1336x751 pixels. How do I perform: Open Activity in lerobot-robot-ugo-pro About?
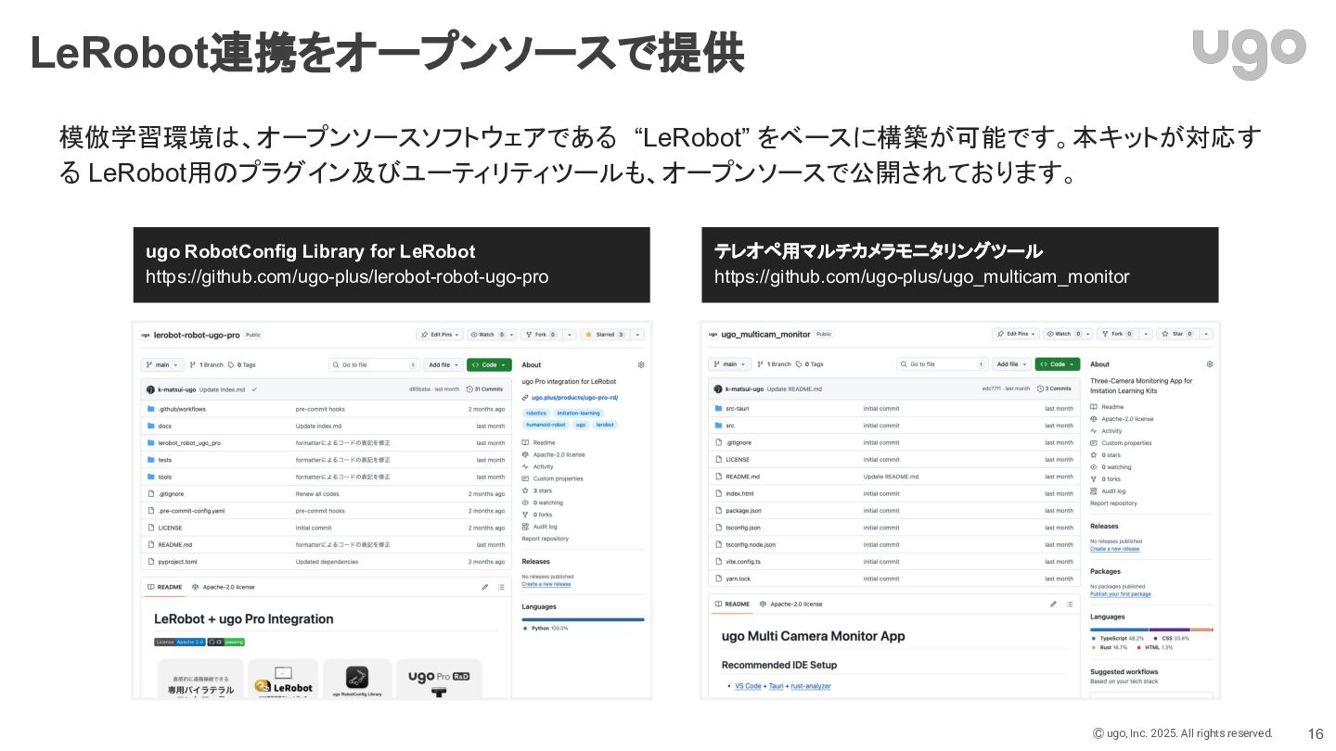tap(538, 466)
